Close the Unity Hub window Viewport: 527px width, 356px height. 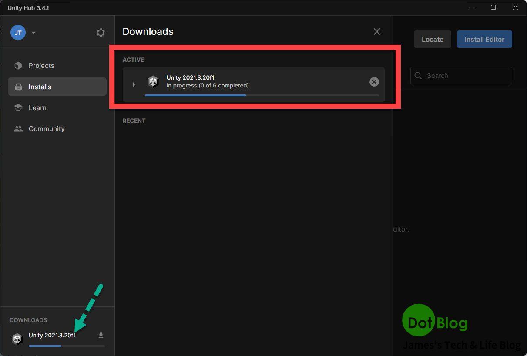point(515,7)
